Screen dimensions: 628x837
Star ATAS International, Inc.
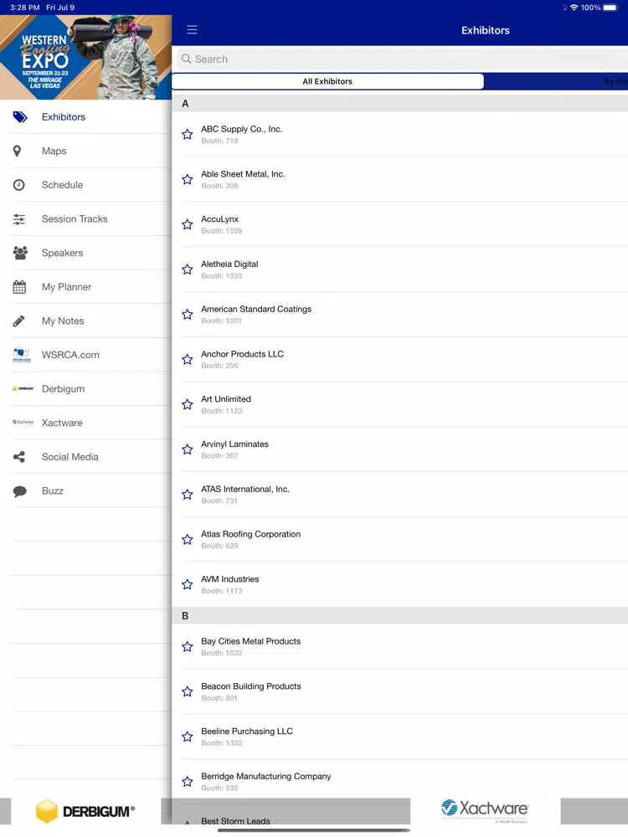(187, 495)
